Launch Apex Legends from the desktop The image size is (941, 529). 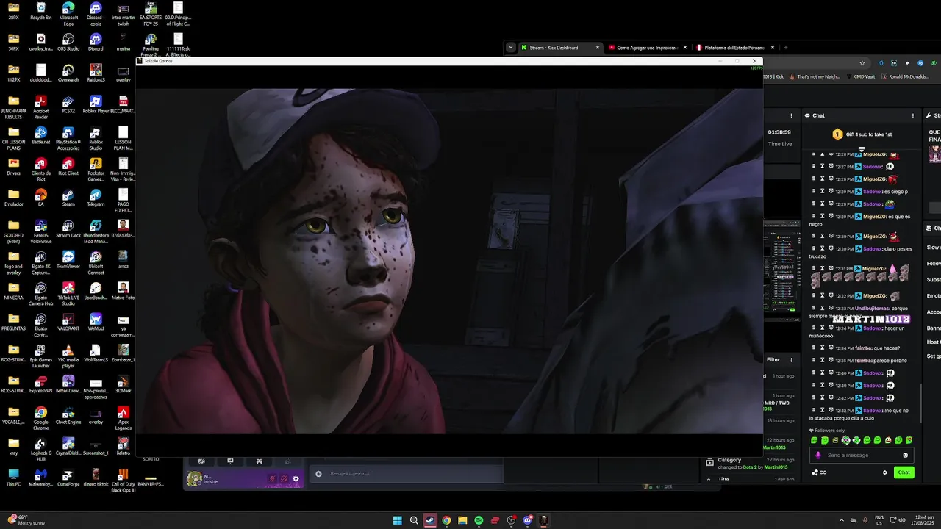(x=123, y=416)
